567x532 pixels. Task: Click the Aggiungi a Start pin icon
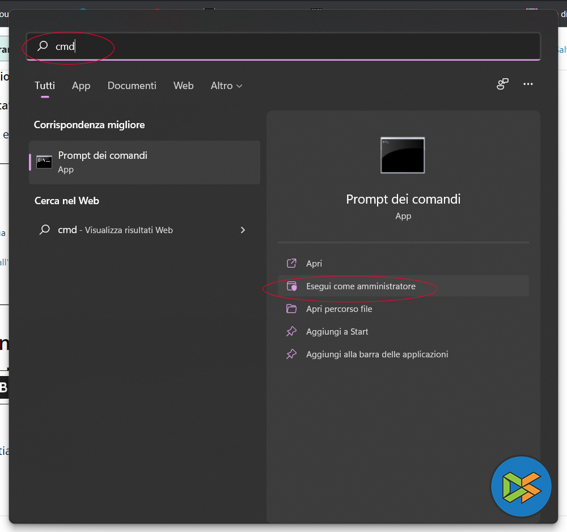coord(291,332)
